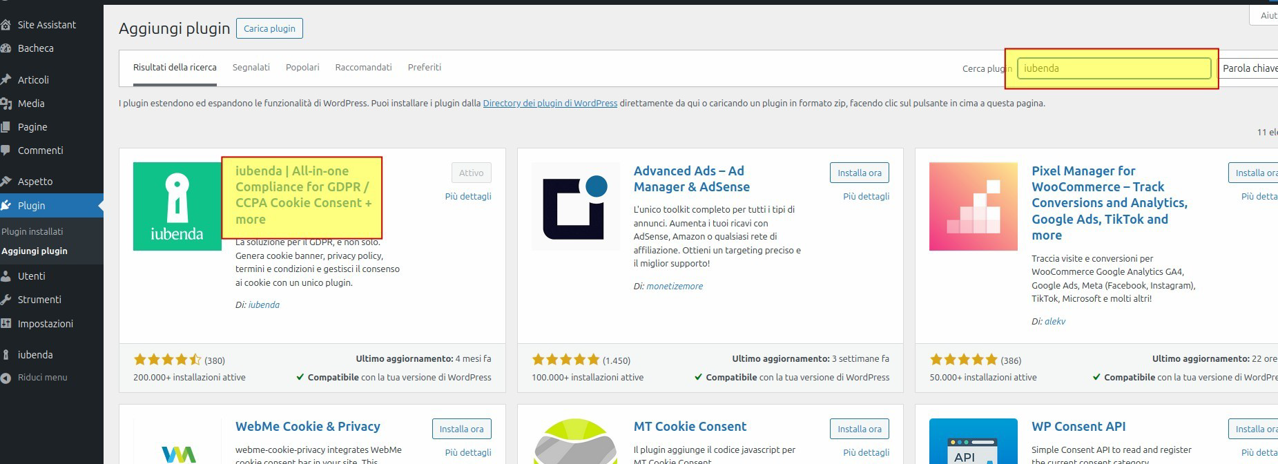Open Utenti in the sidebar
Image resolution: width=1278 pixels, height=464 pixels.
click(32, 276)
